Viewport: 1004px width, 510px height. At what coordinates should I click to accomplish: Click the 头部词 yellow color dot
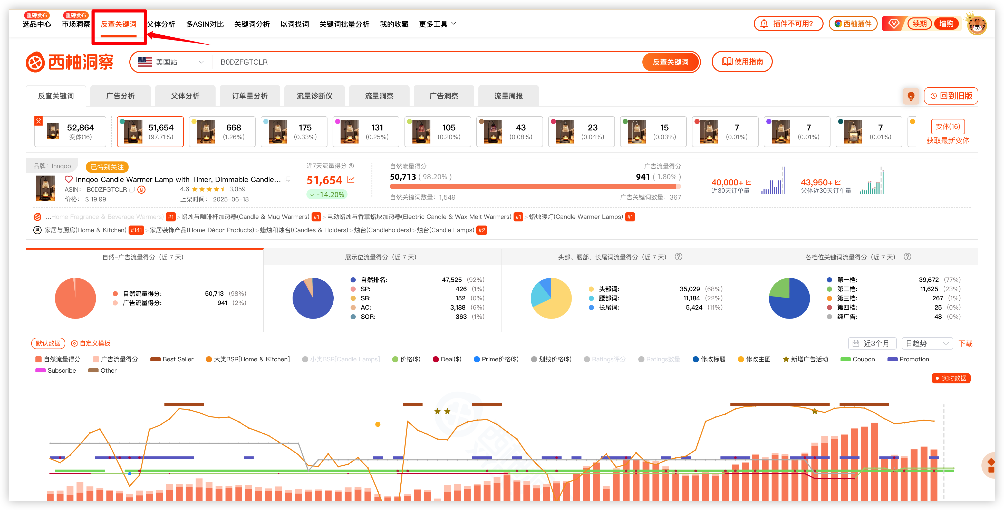tap(591, 289)
